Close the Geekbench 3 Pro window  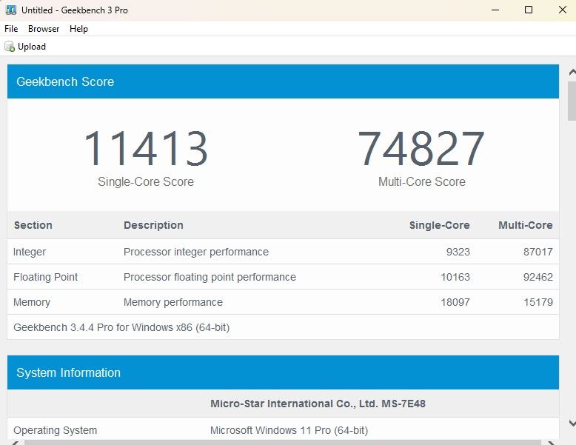point(562,10)
